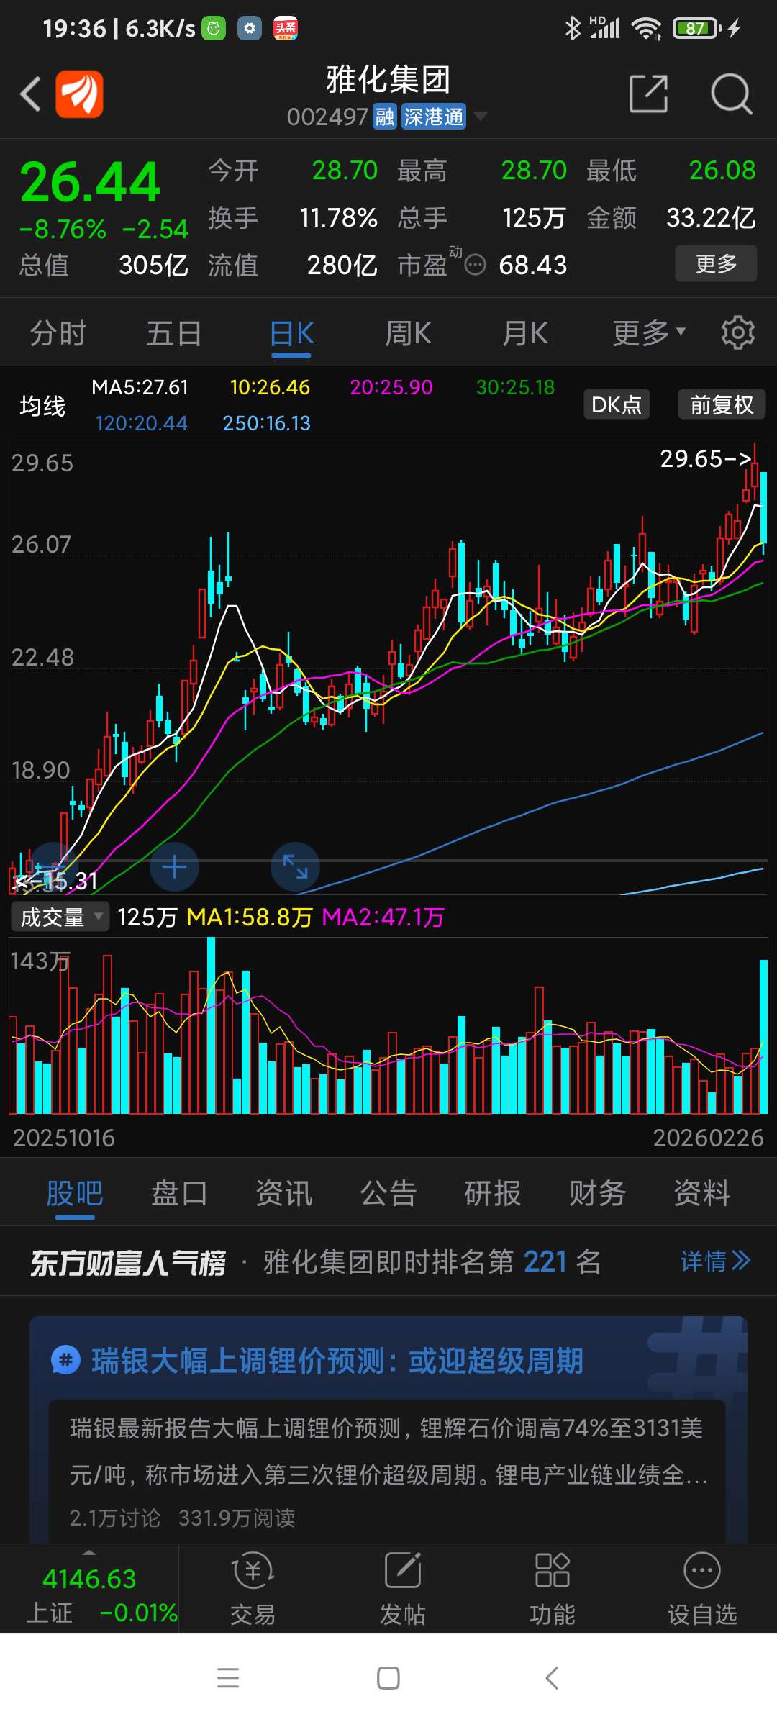Open the 发帖 post icon

coord(402,1589)
